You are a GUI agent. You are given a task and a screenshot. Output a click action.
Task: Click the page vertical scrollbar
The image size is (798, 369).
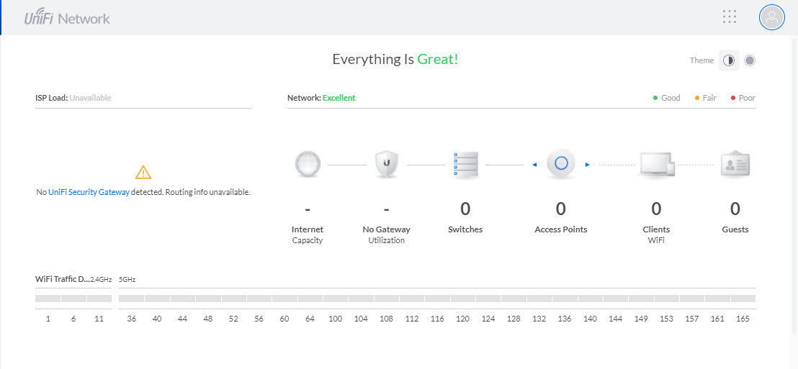coord(794,188)
